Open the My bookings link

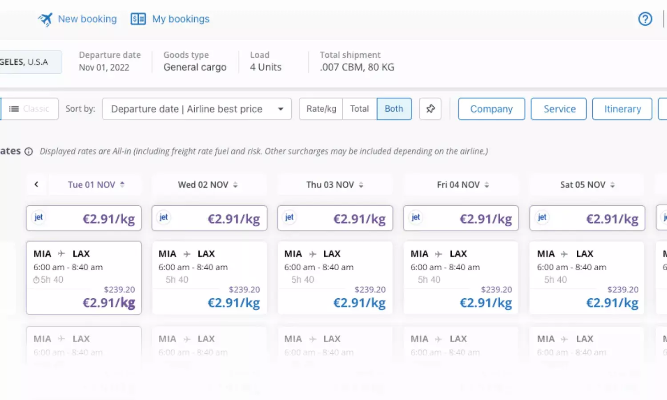pyautogui.click(x=181, y=19)
